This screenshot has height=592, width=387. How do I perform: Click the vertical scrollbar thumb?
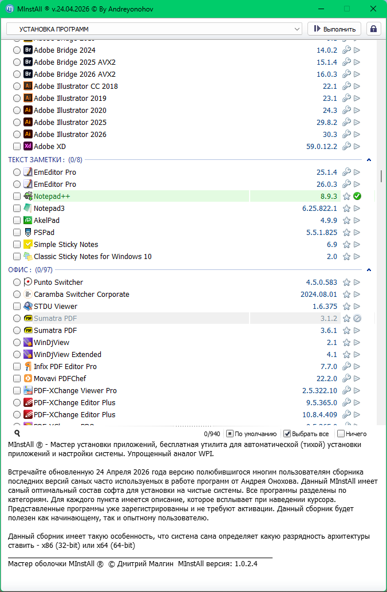coord(381,176)
